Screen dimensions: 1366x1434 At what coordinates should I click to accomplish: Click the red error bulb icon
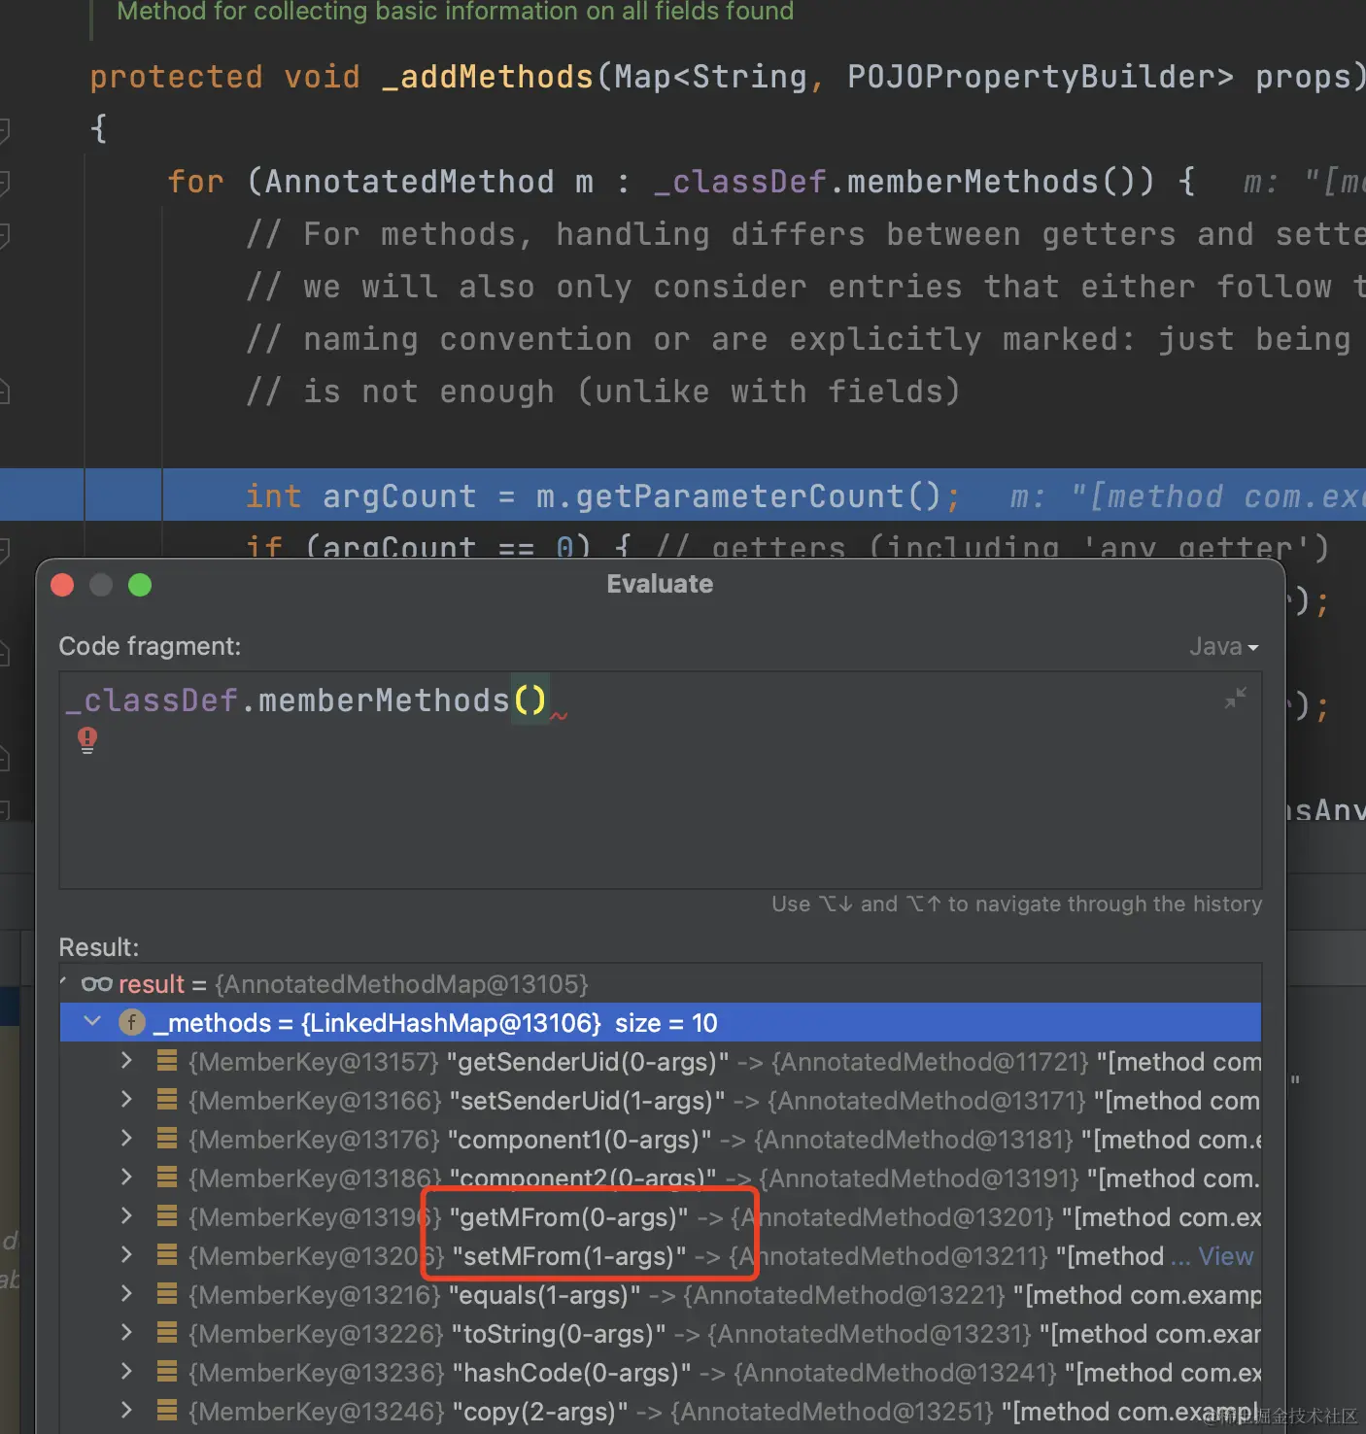[x=87, y=740]
